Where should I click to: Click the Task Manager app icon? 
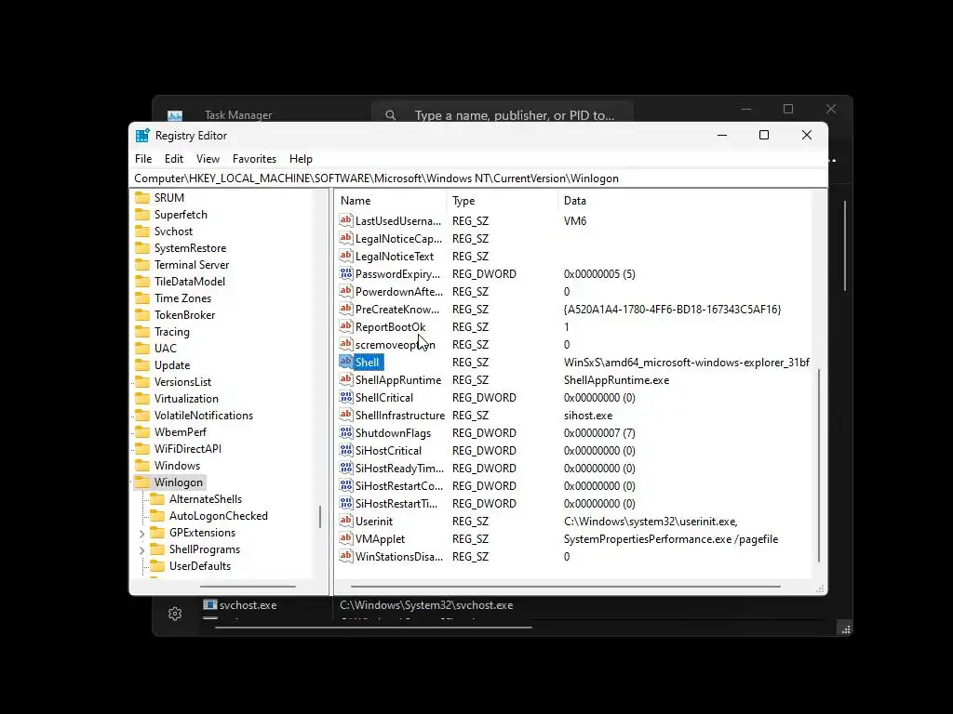click(175, 114)
